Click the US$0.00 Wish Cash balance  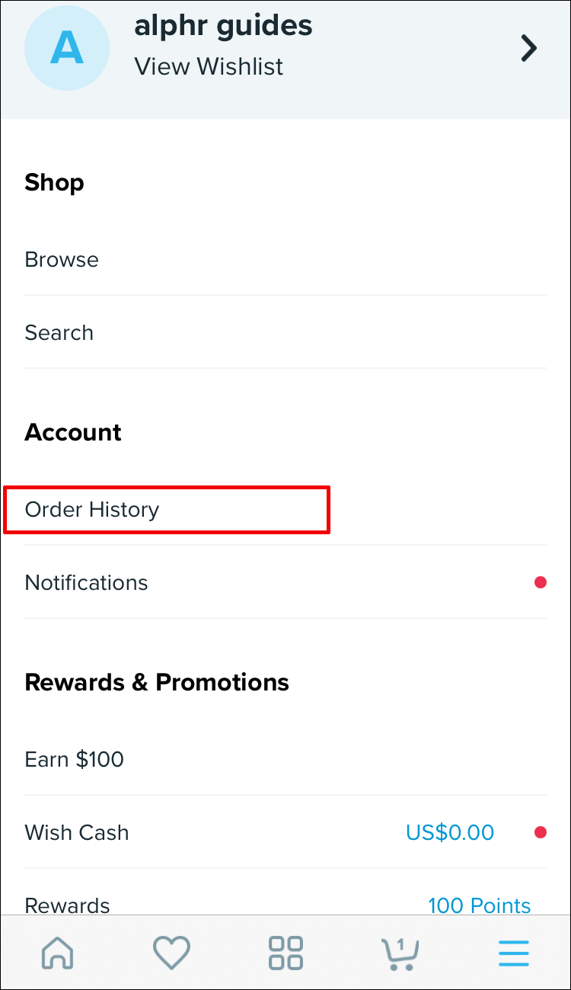450,832
